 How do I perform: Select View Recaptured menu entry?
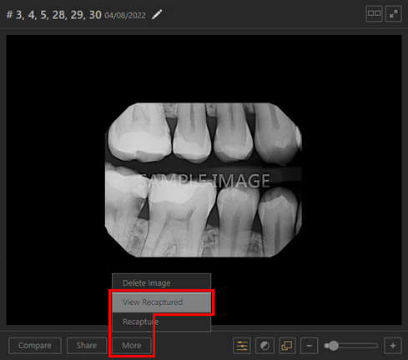161,302
